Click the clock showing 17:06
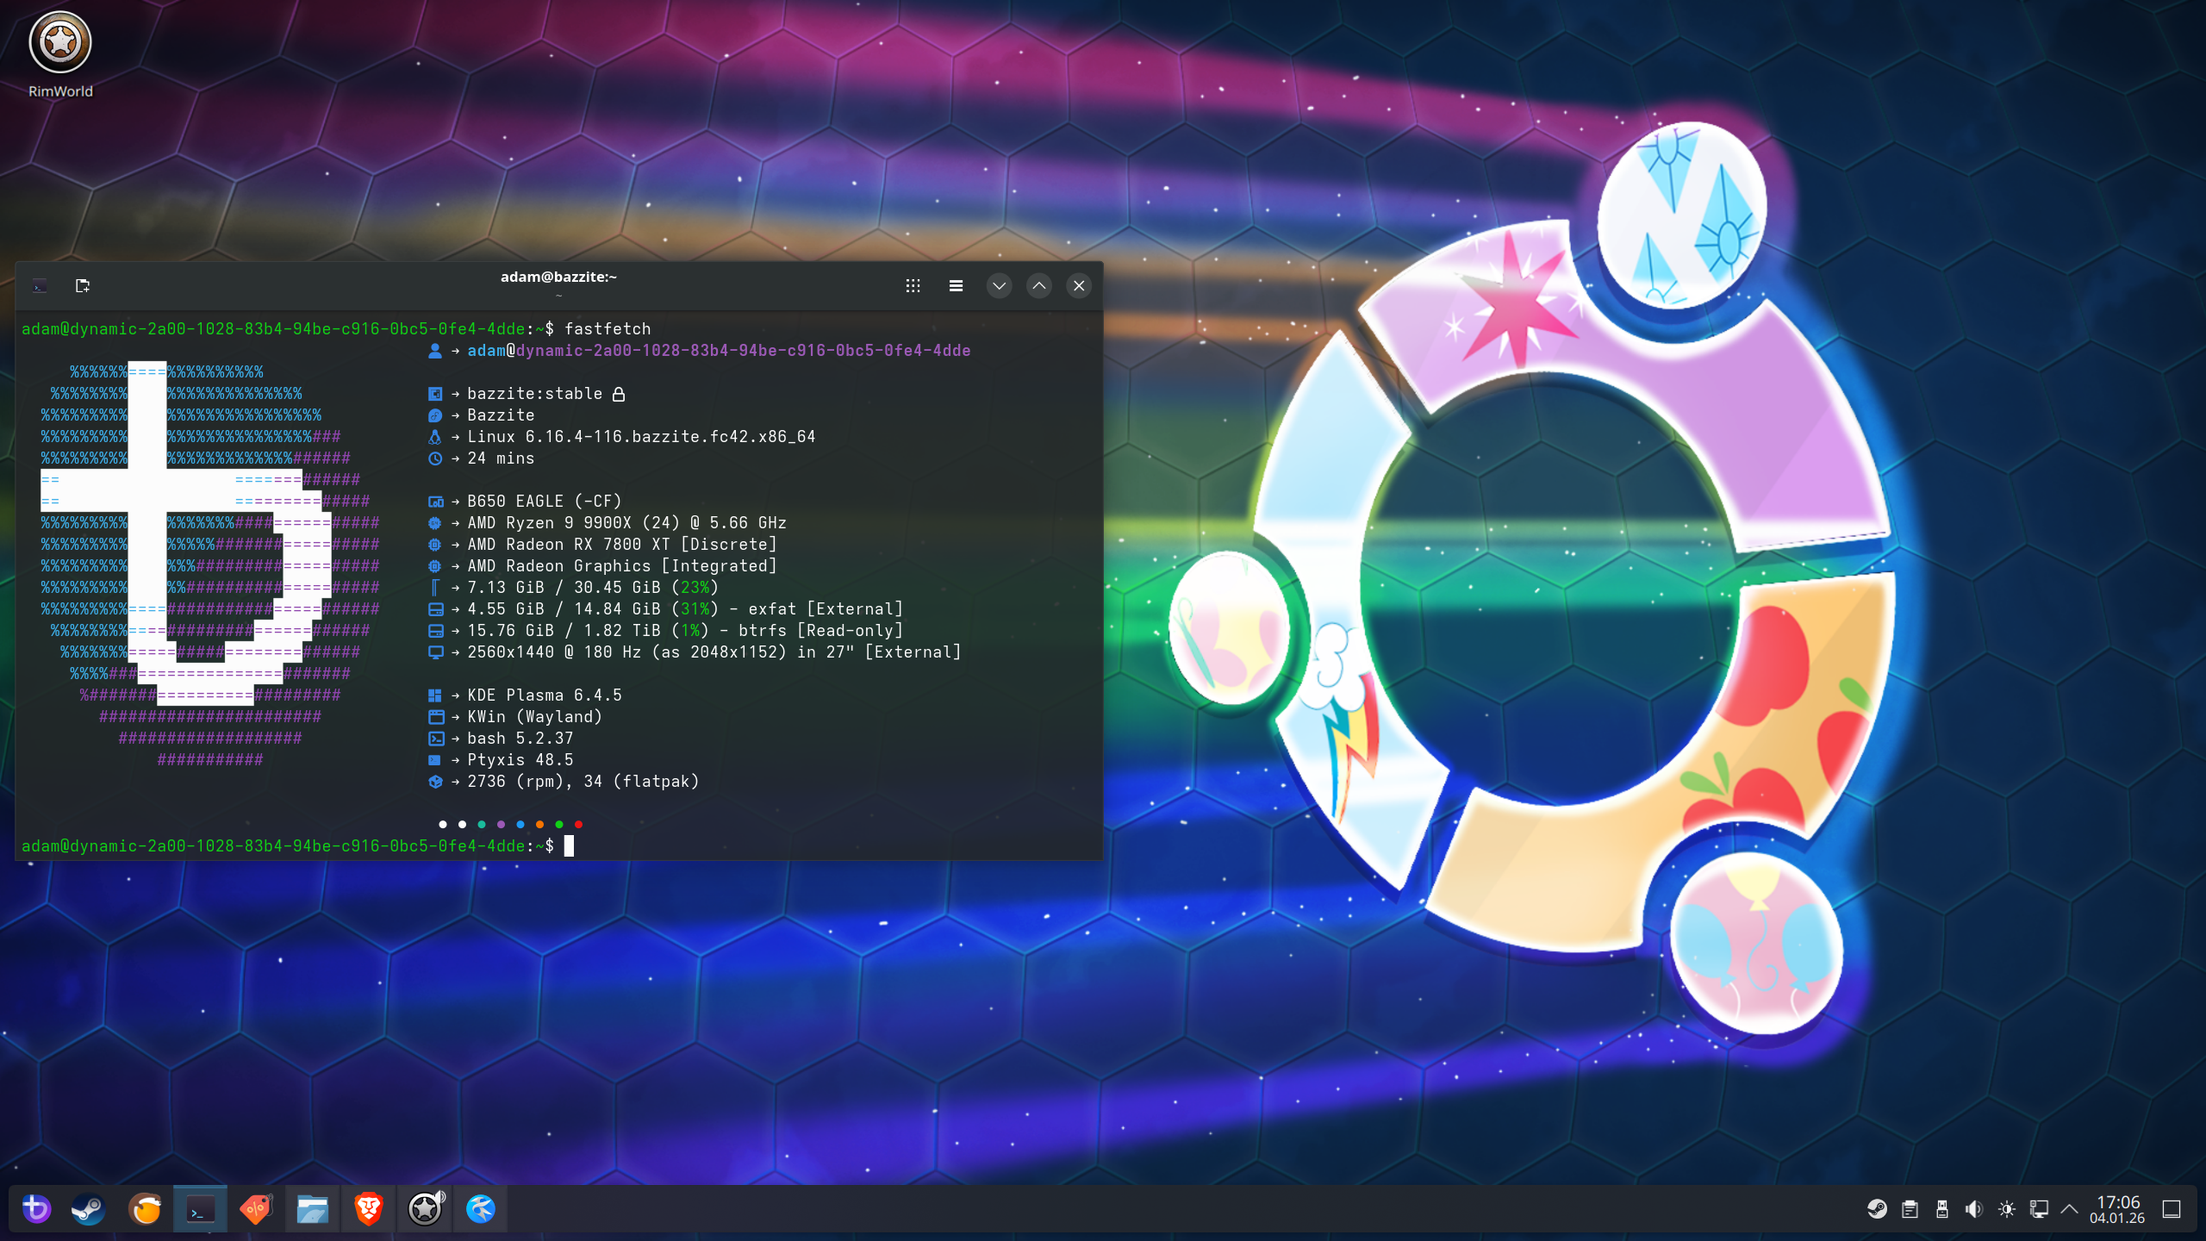The height and width of the screenshot is (1241, 2206). [2117, 1209]
